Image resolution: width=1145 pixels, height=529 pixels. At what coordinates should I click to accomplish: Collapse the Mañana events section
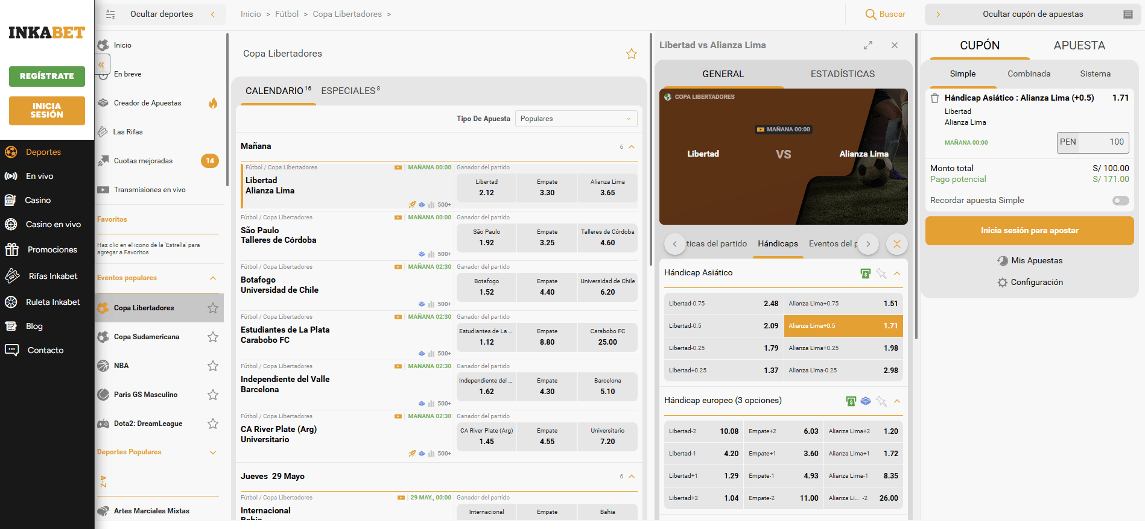click(632, 147)
